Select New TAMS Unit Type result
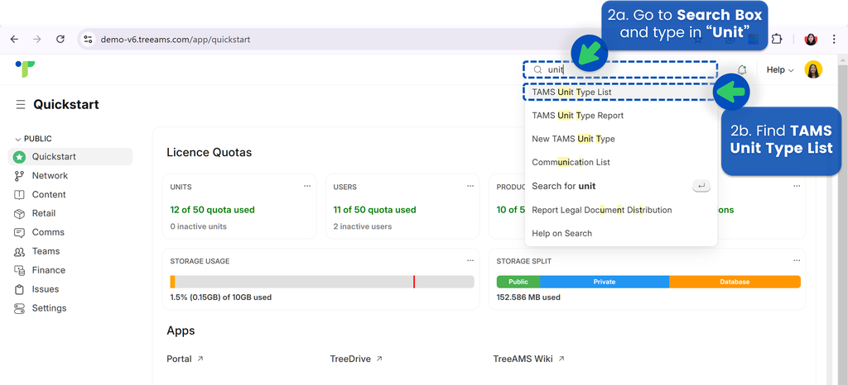The width and height of the screenshot is (848, 385). (620, 139)
